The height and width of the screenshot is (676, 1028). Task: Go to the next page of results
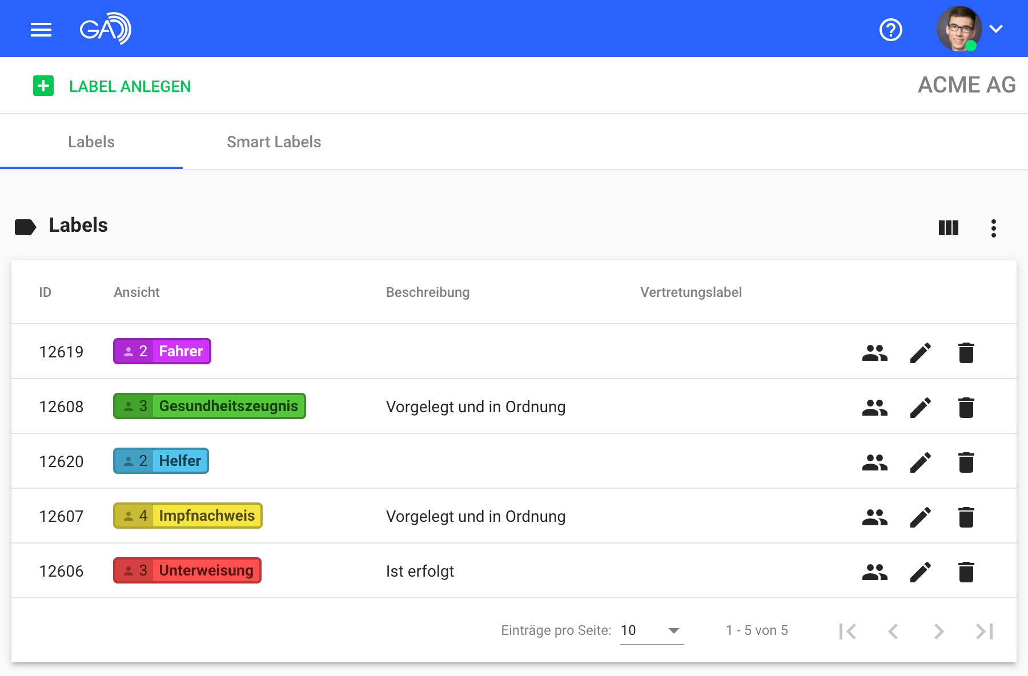pyautogui.click(x=938, y=631)
